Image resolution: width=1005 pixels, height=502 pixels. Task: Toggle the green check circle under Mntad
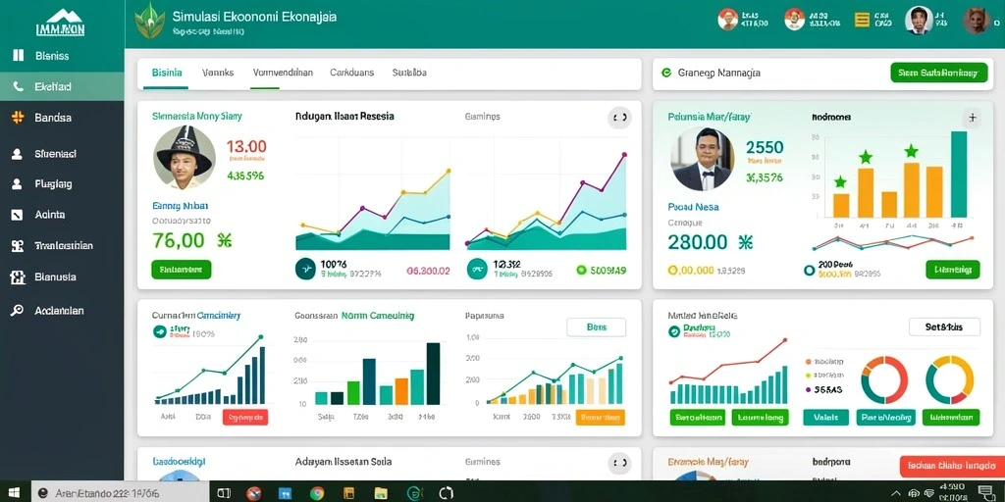[673, 331]
